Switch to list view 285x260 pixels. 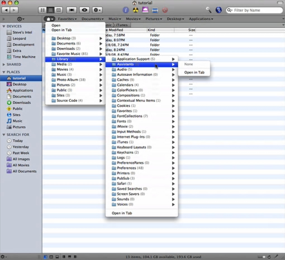(x=51, y=10)
